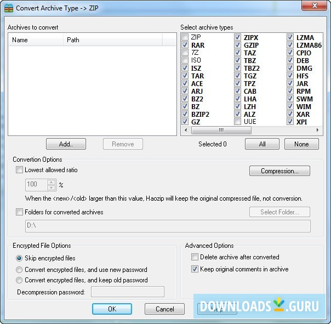Uncheck the TBZ2 archive type
Screen dimensions: 331x324
click(x=237, y=68)
